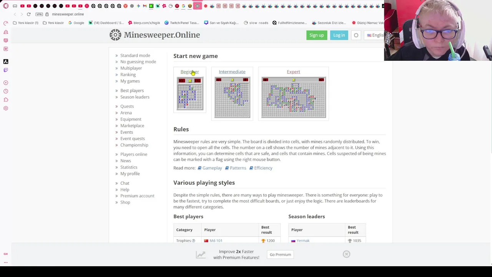Open the Google bookmark
Viewport: 492px width, 277px height.
(76, 23)
